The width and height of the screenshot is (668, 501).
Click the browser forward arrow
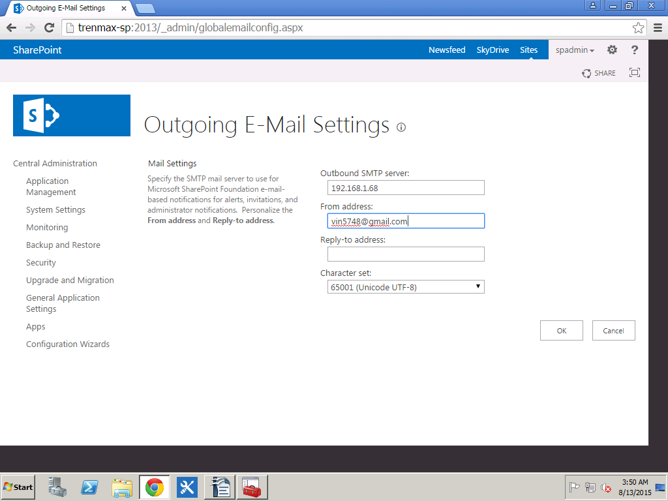pyautogui.click(x=30, y=27)
